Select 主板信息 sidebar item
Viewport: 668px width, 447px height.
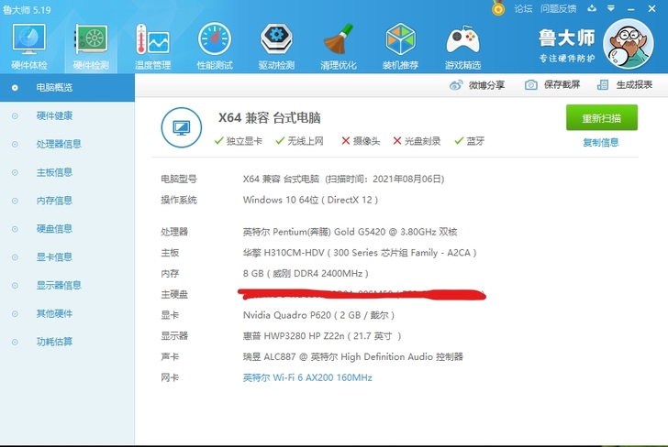pyautogui.click(x=67, y=172)
